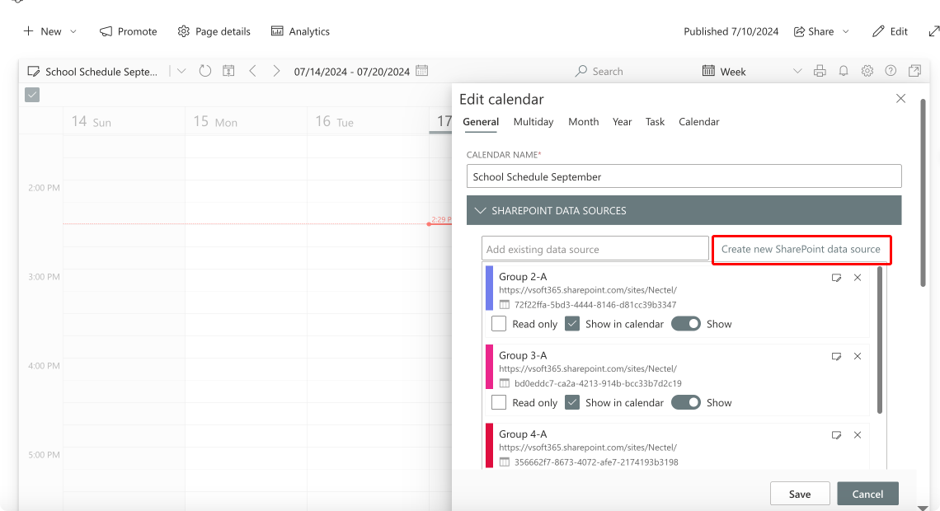940x511 pixels.
Task: Click the Cancel button
Action: tap(867, 494)
